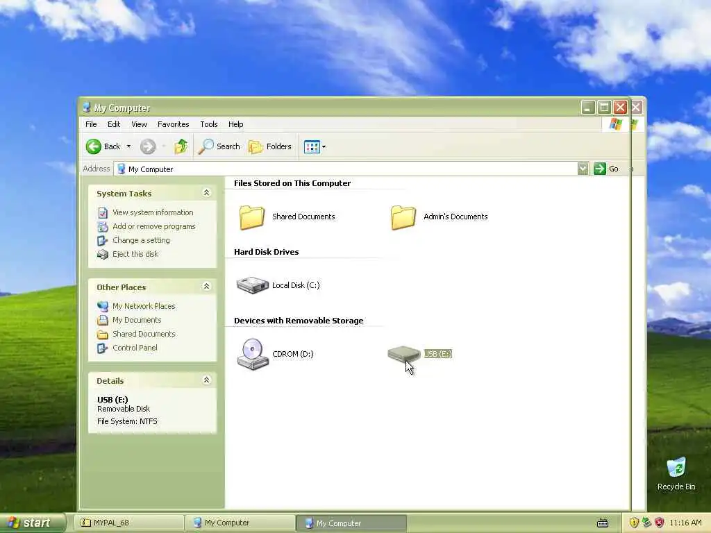
Task: Click the 11:16 AM clock
Action: point(685,523)
